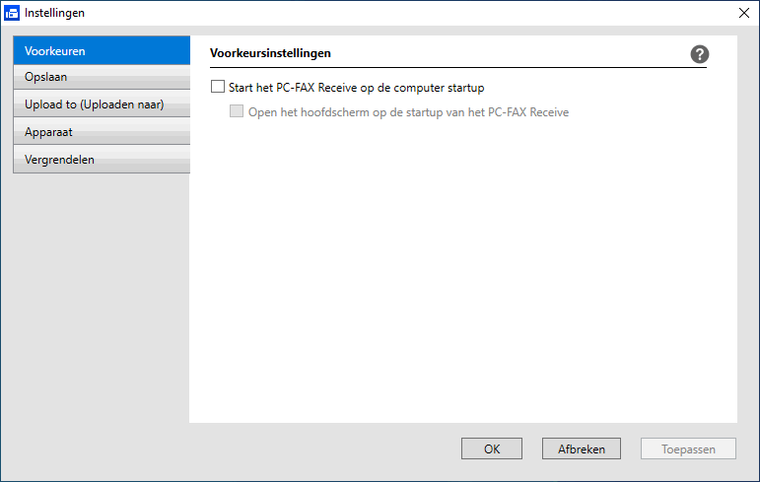
Task: Click the greyed 'Open het hoofdscherm' label text
Action: (409, 112)
